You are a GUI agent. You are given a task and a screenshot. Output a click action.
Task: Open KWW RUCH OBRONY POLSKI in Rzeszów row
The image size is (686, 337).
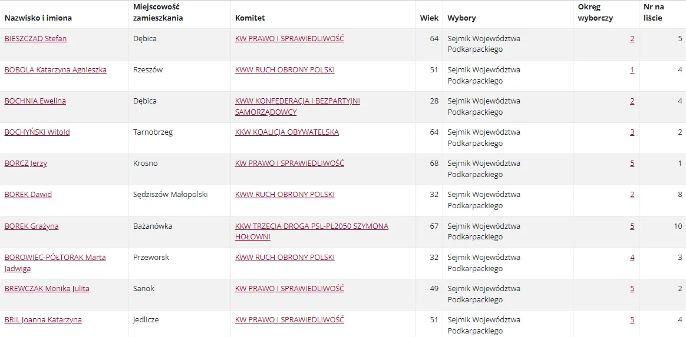coord(285,70)
